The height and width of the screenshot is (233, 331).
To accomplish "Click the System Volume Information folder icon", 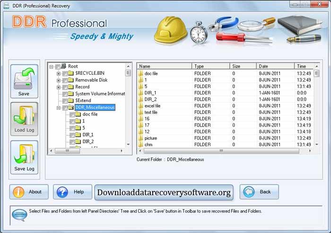I will 71,94.
